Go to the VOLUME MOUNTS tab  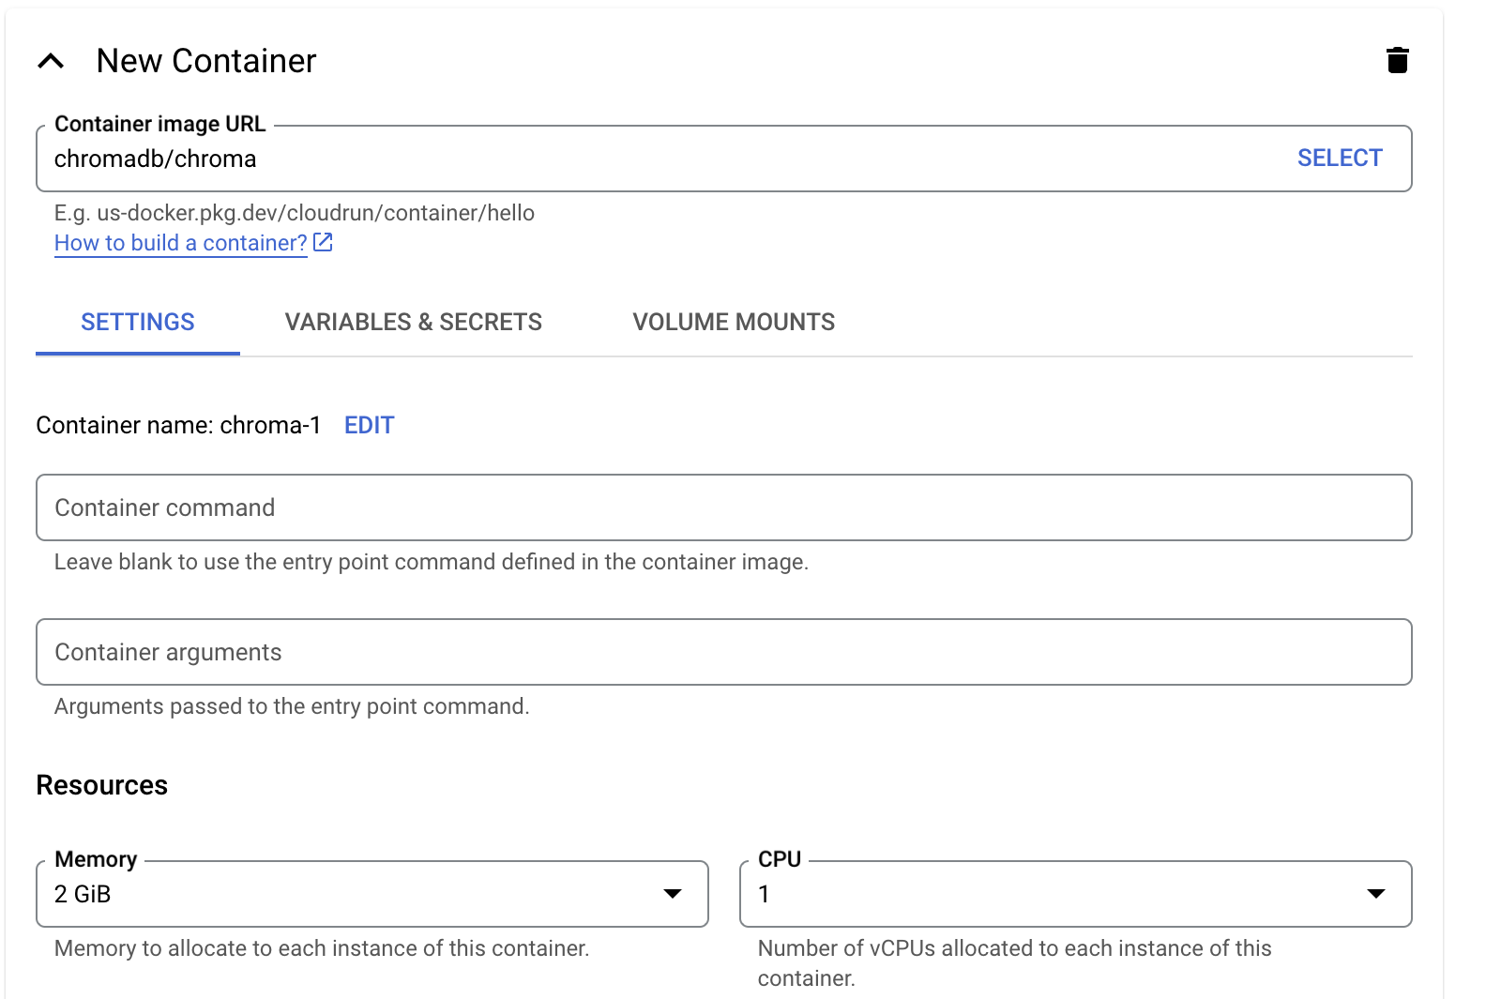[733, 323]
